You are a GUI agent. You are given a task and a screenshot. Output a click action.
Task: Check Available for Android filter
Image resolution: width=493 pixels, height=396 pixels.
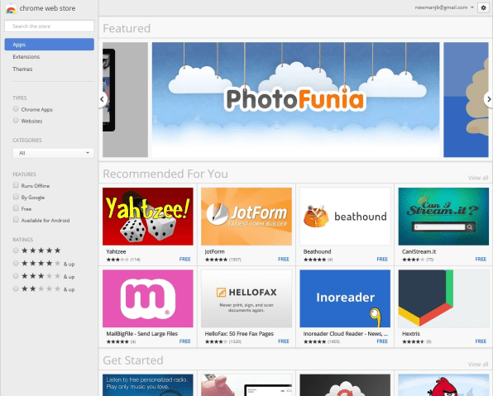click(x=16, y=220)
